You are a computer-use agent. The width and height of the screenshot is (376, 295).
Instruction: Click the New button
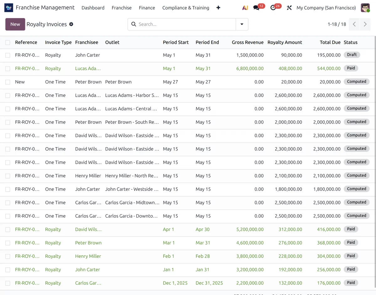(15, 24)
